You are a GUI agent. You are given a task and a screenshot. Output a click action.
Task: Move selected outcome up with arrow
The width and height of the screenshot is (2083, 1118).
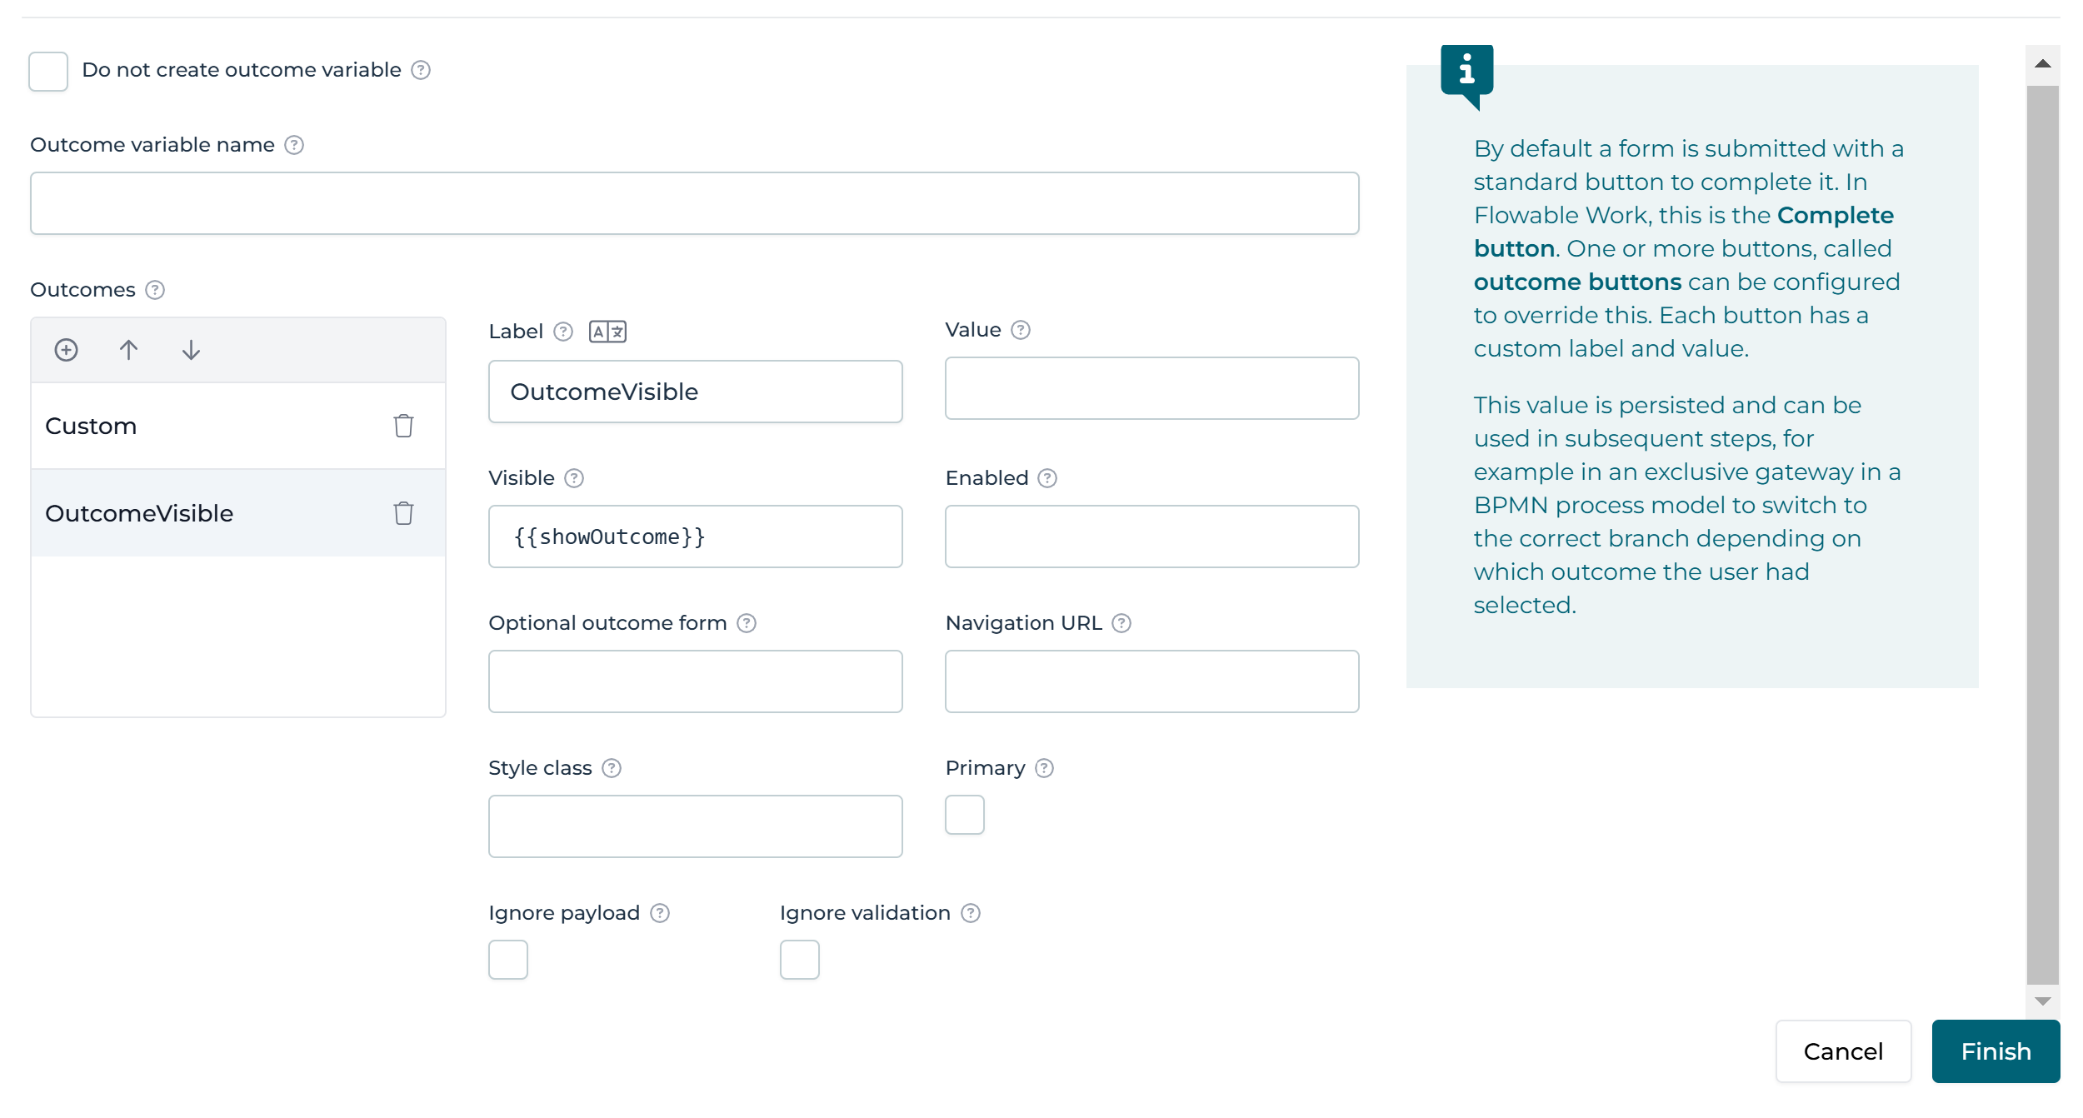tap(128, 350)
